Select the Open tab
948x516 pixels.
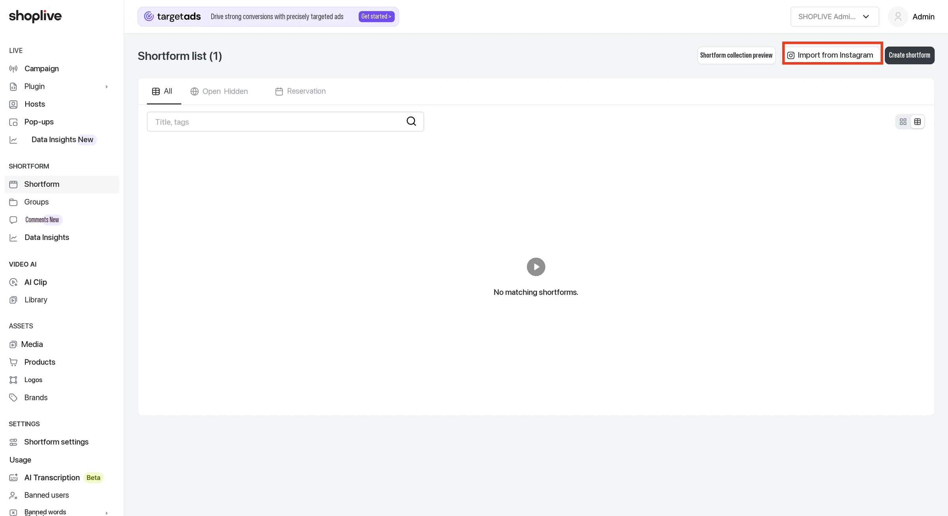pos(206,91)
